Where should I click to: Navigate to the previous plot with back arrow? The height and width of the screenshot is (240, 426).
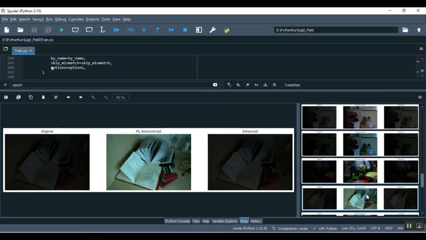(68, 97)
